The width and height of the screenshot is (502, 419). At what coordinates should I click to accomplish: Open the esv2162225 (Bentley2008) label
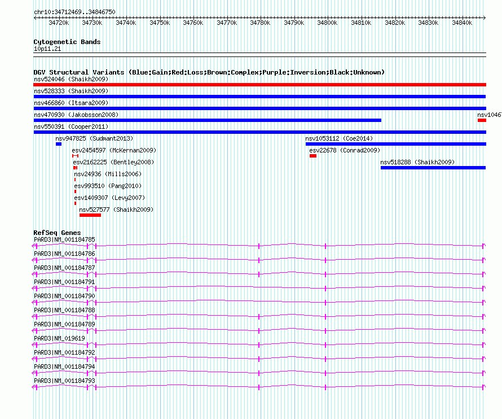[x=113, y=162]
